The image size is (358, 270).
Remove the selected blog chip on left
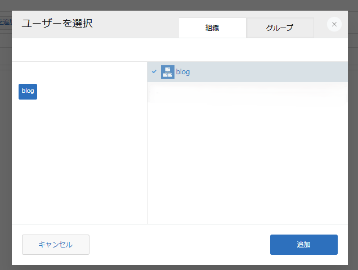click(x=28, y=92)
